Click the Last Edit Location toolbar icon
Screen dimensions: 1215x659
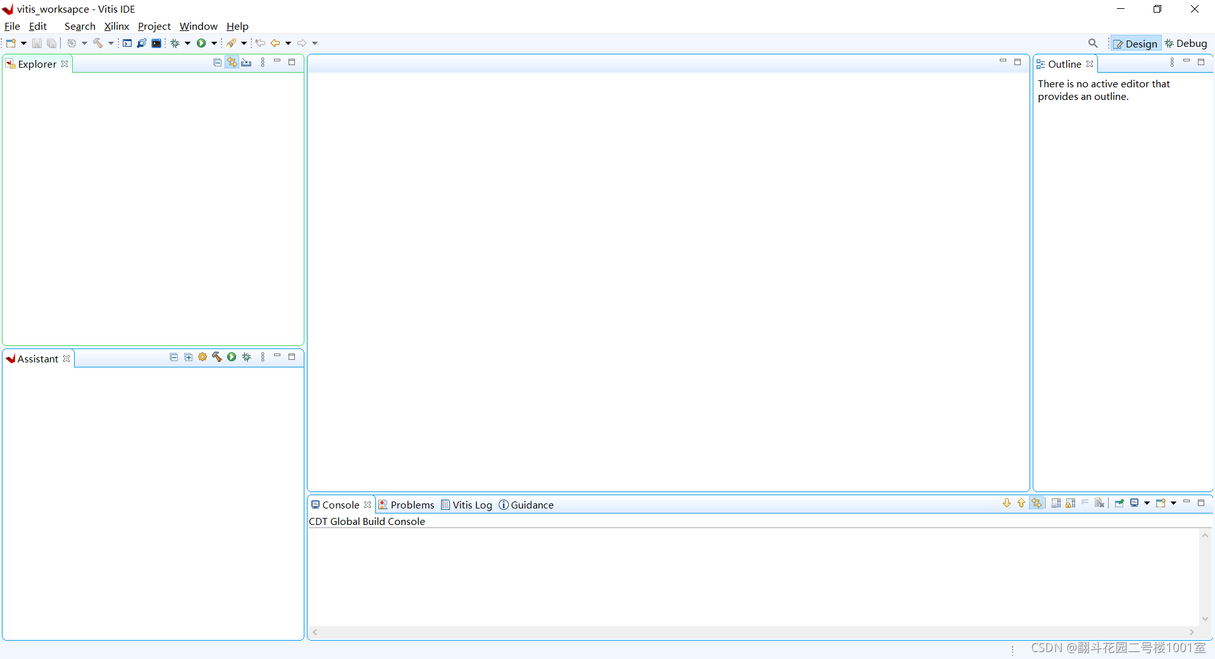(260, 43)
